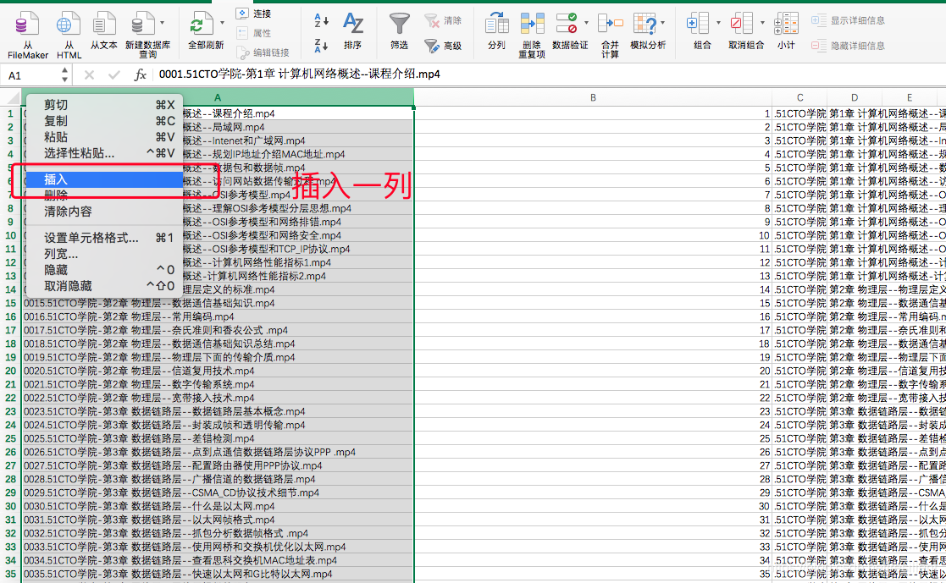This screenshot has width=946, height=583.
Task: Open Connections in the ribbon
Action: (253, 14)
